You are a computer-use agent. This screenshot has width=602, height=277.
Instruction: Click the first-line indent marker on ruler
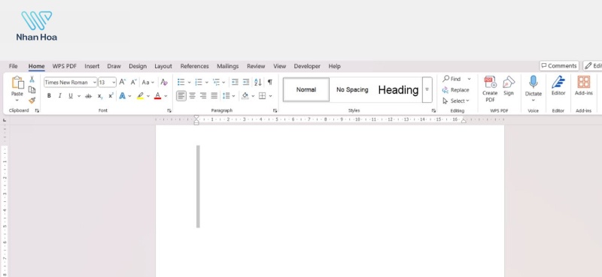point(196,117)
